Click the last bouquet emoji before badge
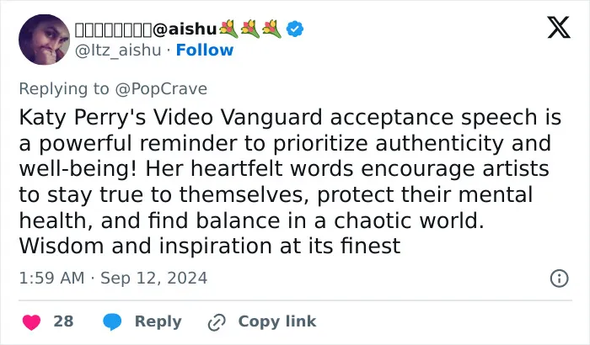Viewport: 590px width, 345px height. [271, 29]
